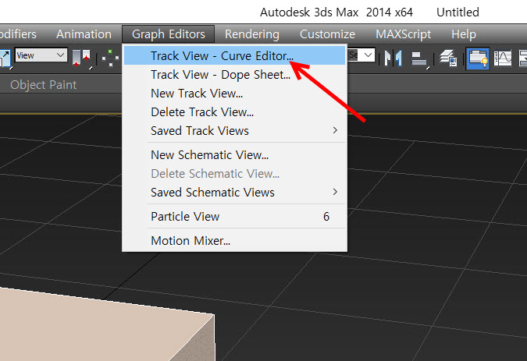
Task: Open Curve Editor from toolbar icon
Action: coord(503,58)
